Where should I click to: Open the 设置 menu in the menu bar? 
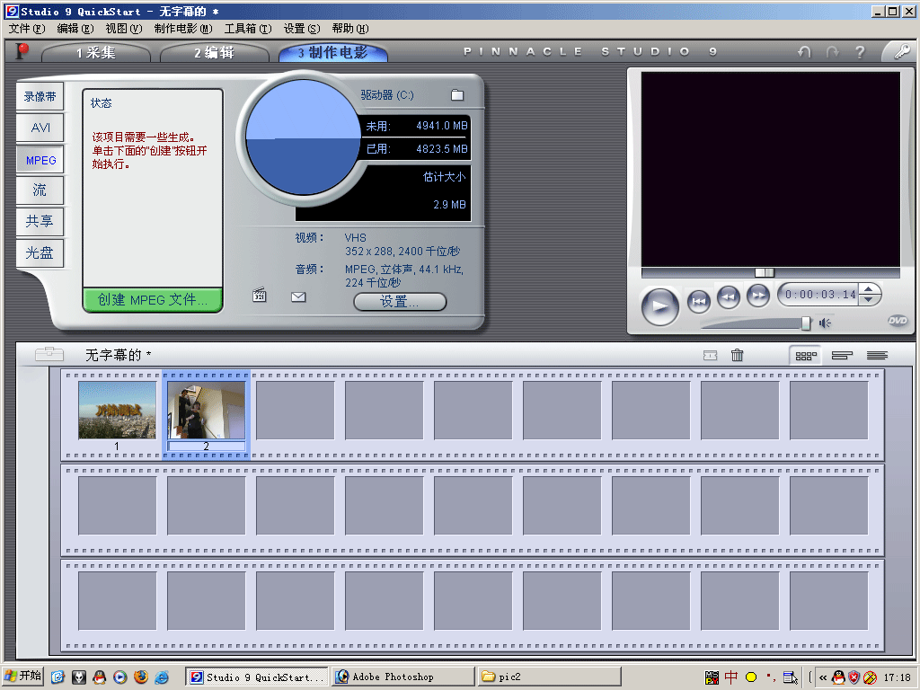(x=302, y=29)
